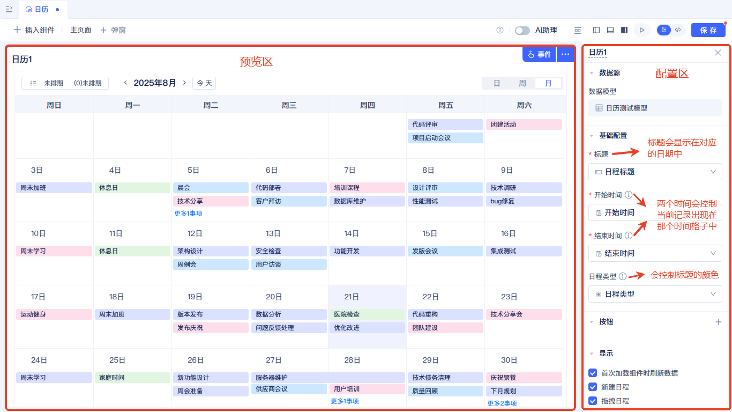Click info icon beside 日程类型
732x412 pixels.
(x=623, y=276)
